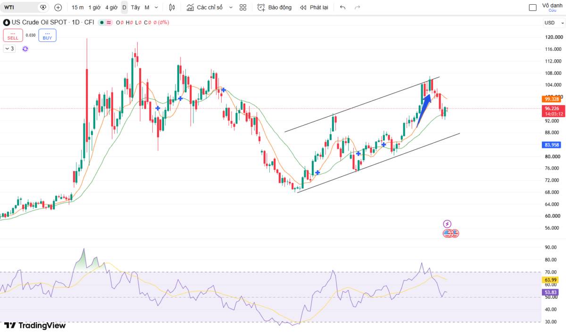Click the purple lightning bolt event icon

447,224
